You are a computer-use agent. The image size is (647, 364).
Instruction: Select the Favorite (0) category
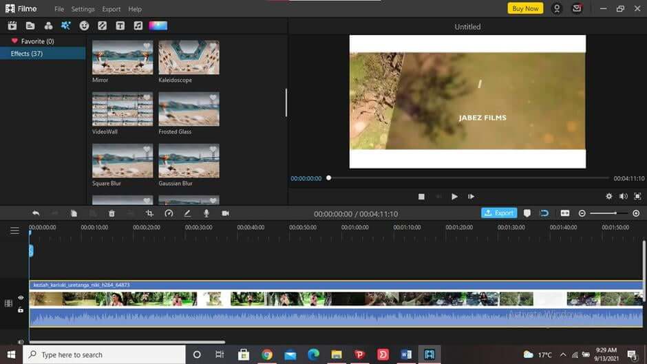pyautogui.click(x=43, y=41)
